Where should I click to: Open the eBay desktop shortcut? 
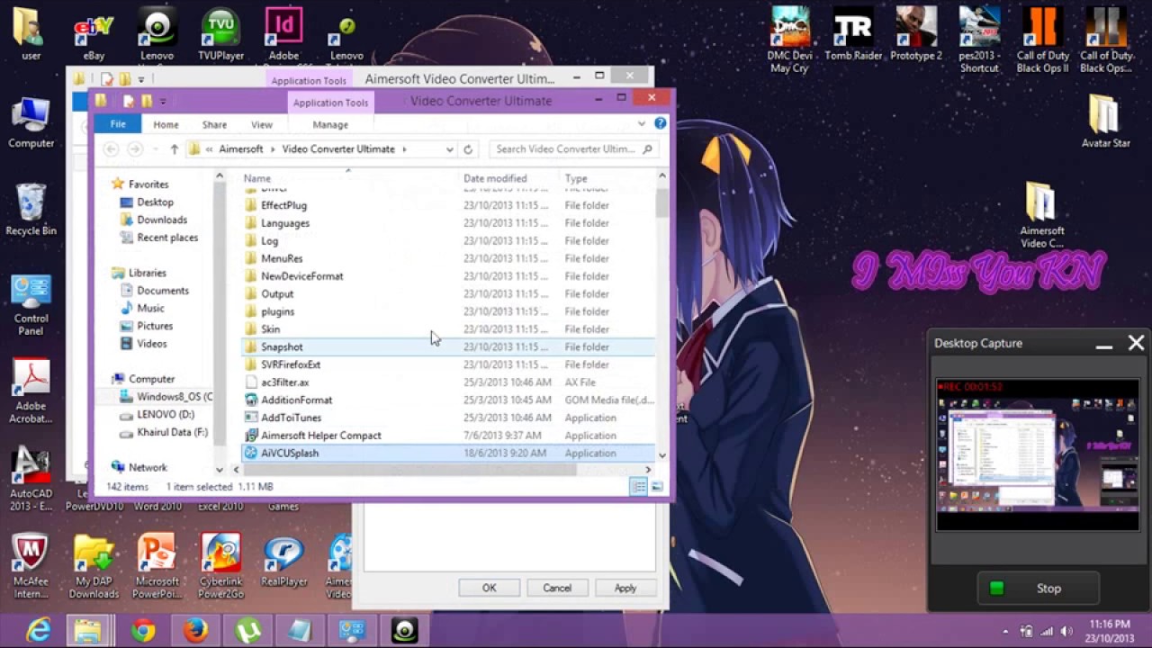click(x=94, y=36)
